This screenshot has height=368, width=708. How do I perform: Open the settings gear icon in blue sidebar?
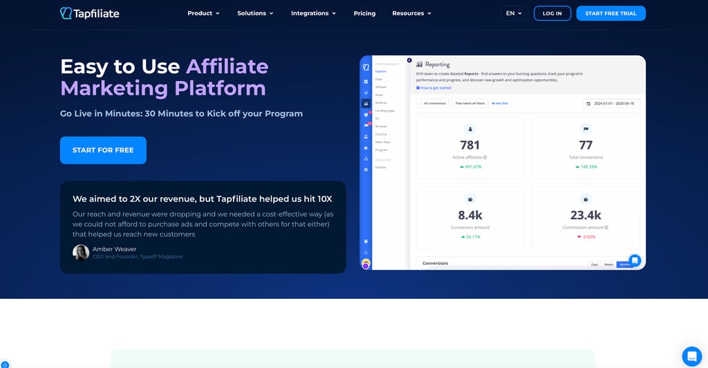(x=366, y=169)
